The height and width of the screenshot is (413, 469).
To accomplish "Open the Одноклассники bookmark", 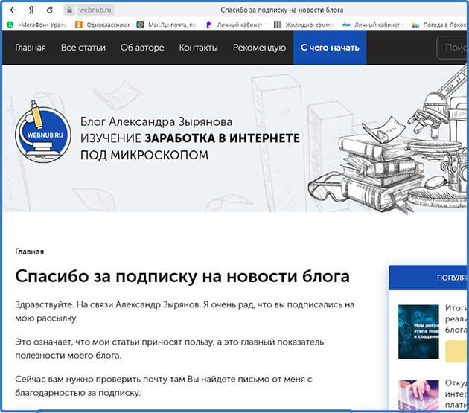I will click(102, 25).
